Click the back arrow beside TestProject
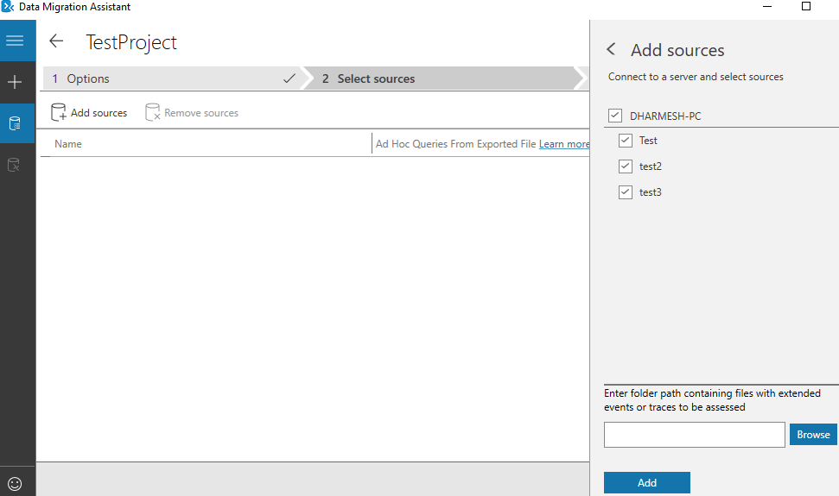Screen dimensions: 839x496 [57, 41]
